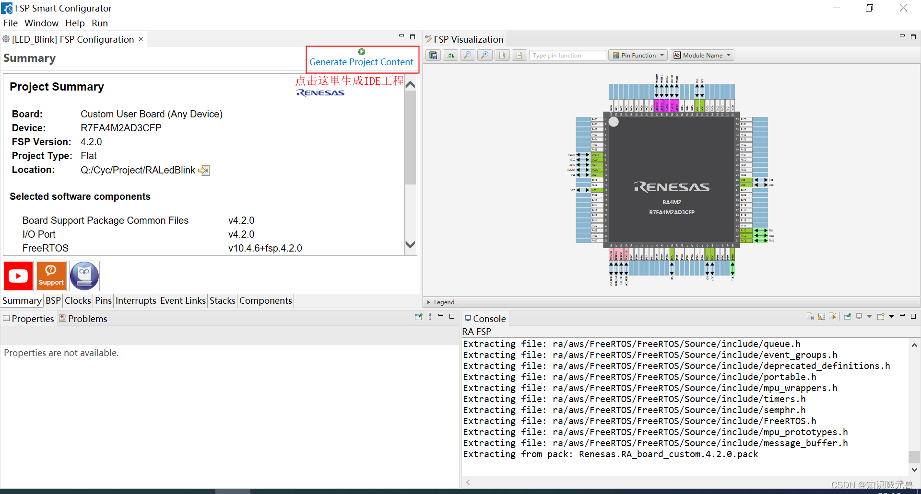Switch to the Stacks tab

point(223,301)
